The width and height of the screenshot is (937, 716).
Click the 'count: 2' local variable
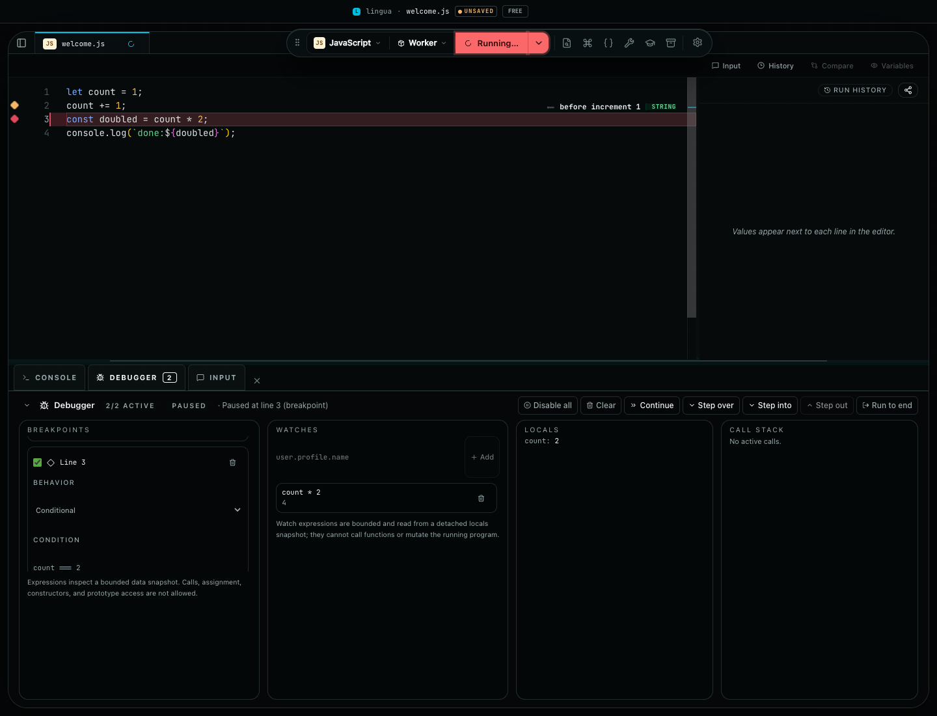542,441
